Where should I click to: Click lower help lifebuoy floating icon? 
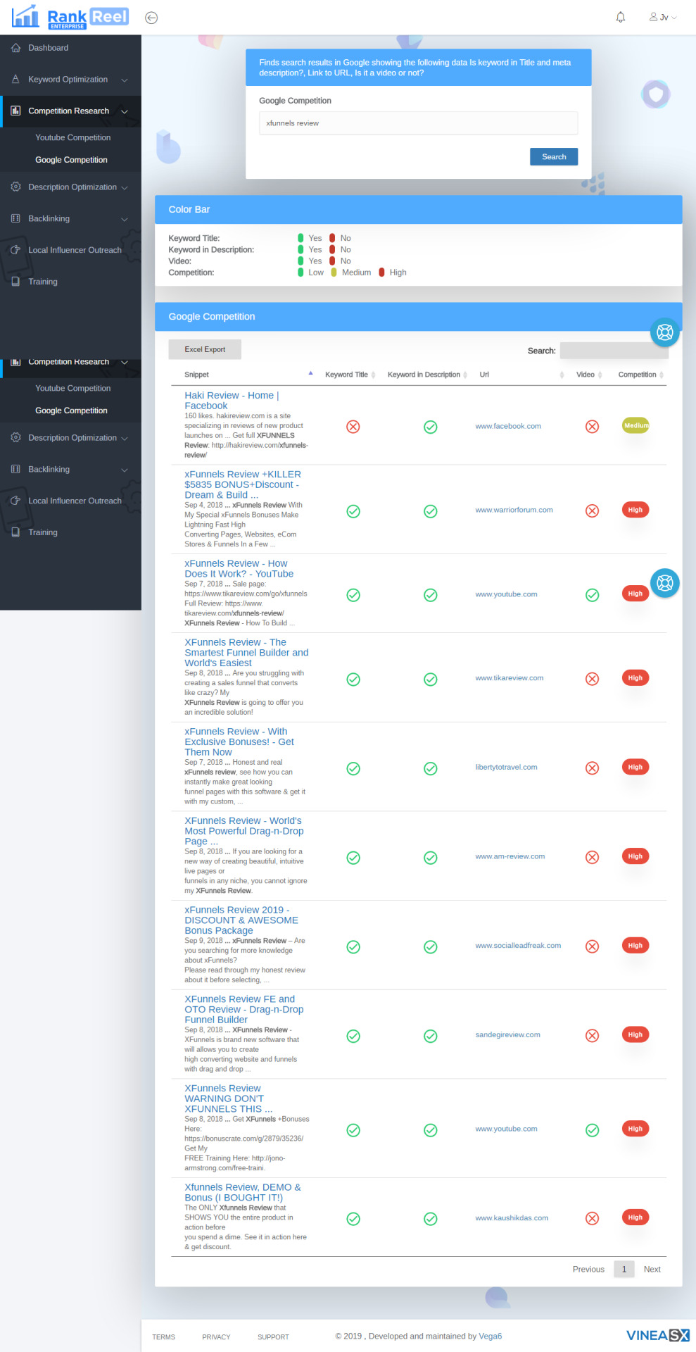click(665, 583)
